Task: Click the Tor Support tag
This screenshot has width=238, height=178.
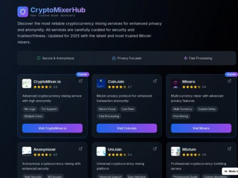Action: [x=50, y=109]
